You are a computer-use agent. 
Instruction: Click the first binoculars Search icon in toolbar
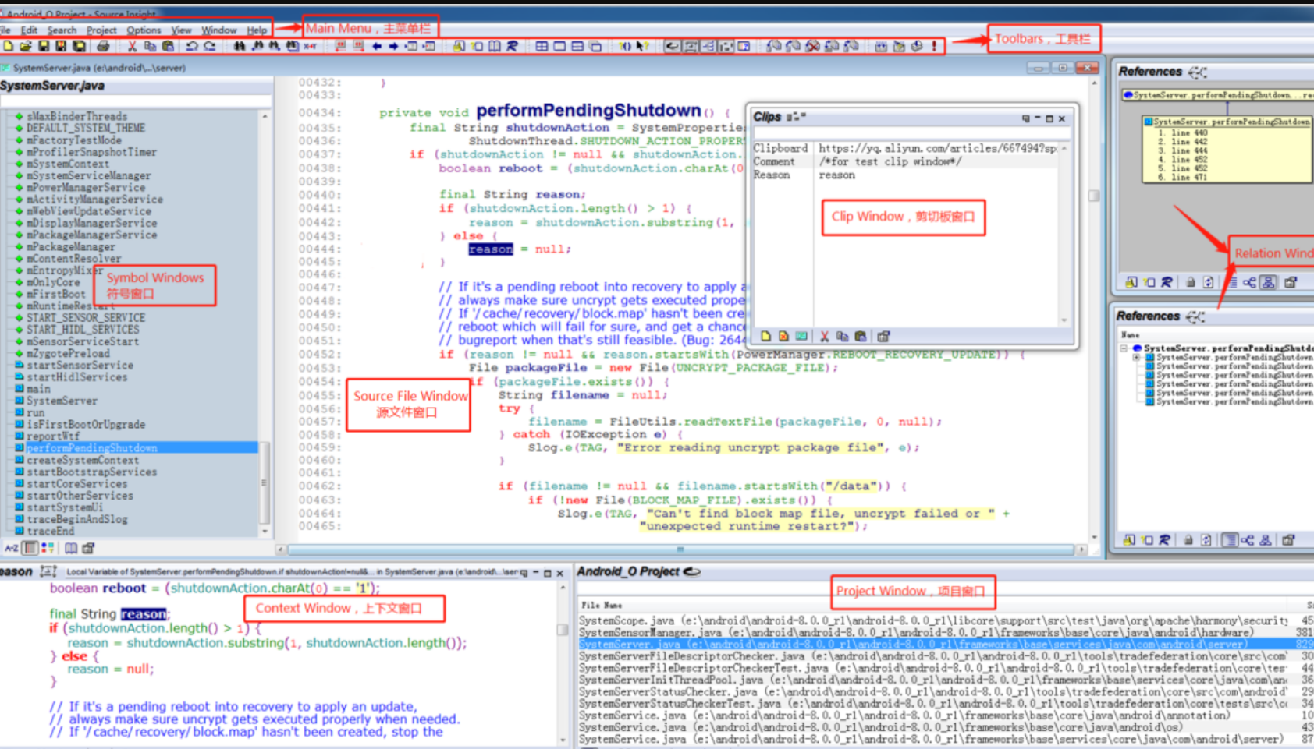239,46
